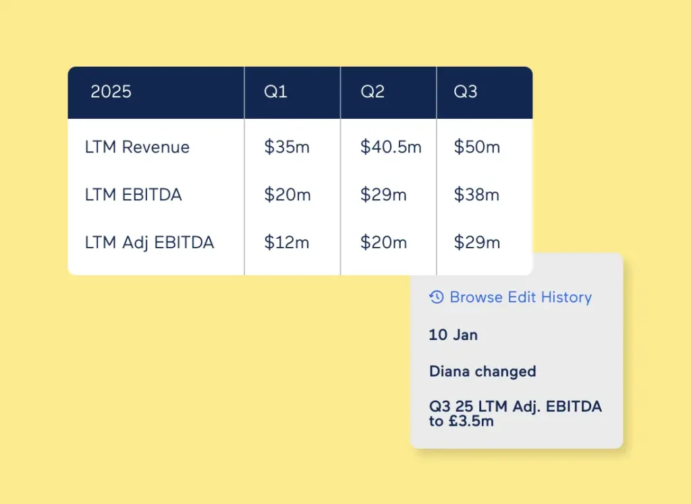
Task: Click the 10 Jan history date
Action: pos(453,335)
